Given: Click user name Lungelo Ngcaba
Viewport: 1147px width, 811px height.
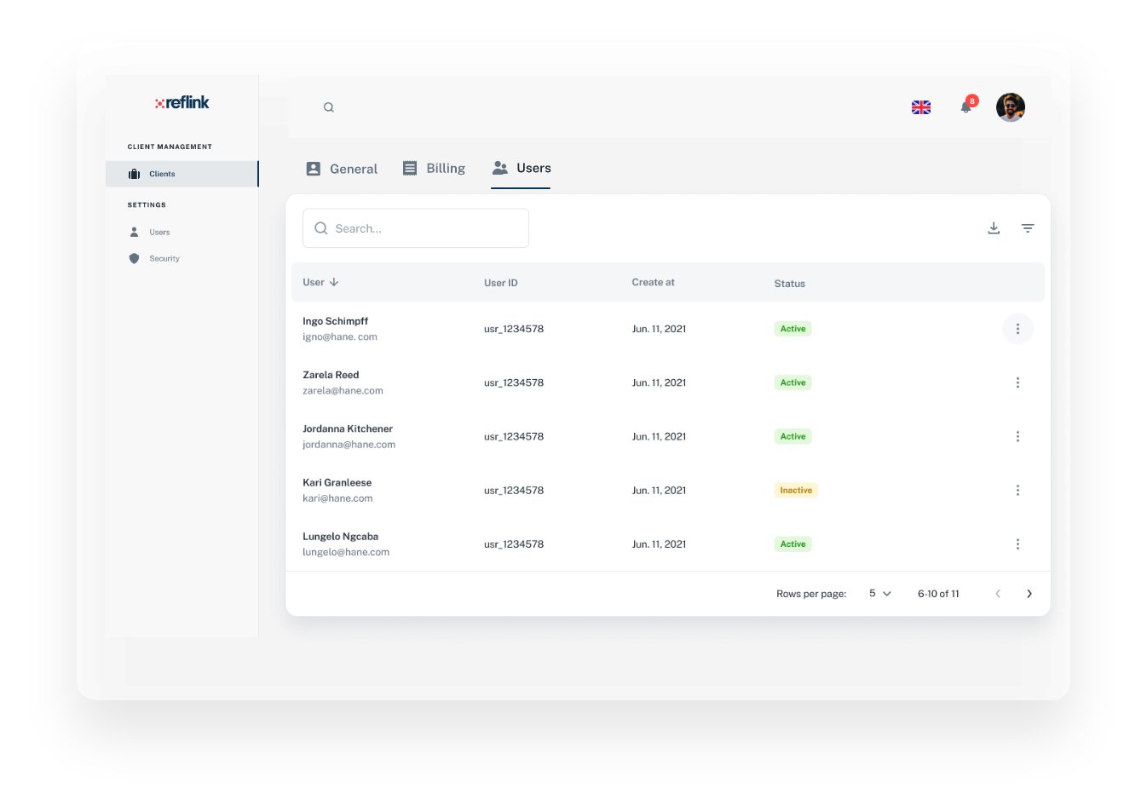Looking at the screenshot, I should click(x=340, y=537).
